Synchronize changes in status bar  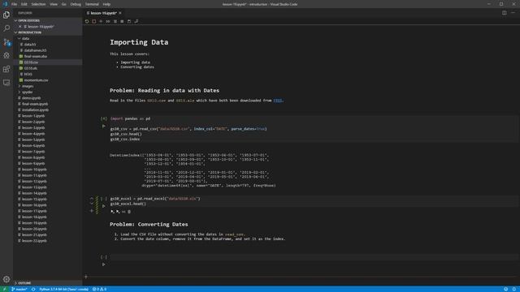click(x=33, y=289)
